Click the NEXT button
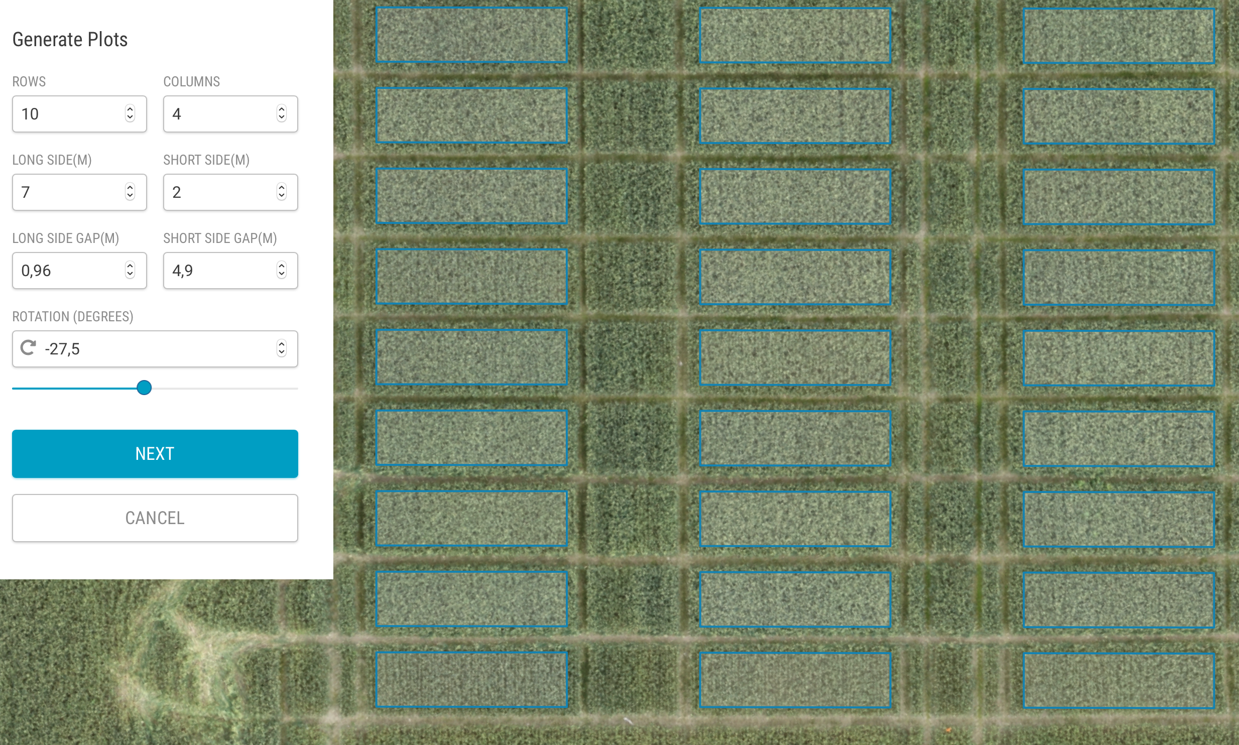The width and height of the screenshot is (1239, 745). pyautogui.click(x=155, y=454)
